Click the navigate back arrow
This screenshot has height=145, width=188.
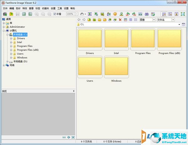79,19
